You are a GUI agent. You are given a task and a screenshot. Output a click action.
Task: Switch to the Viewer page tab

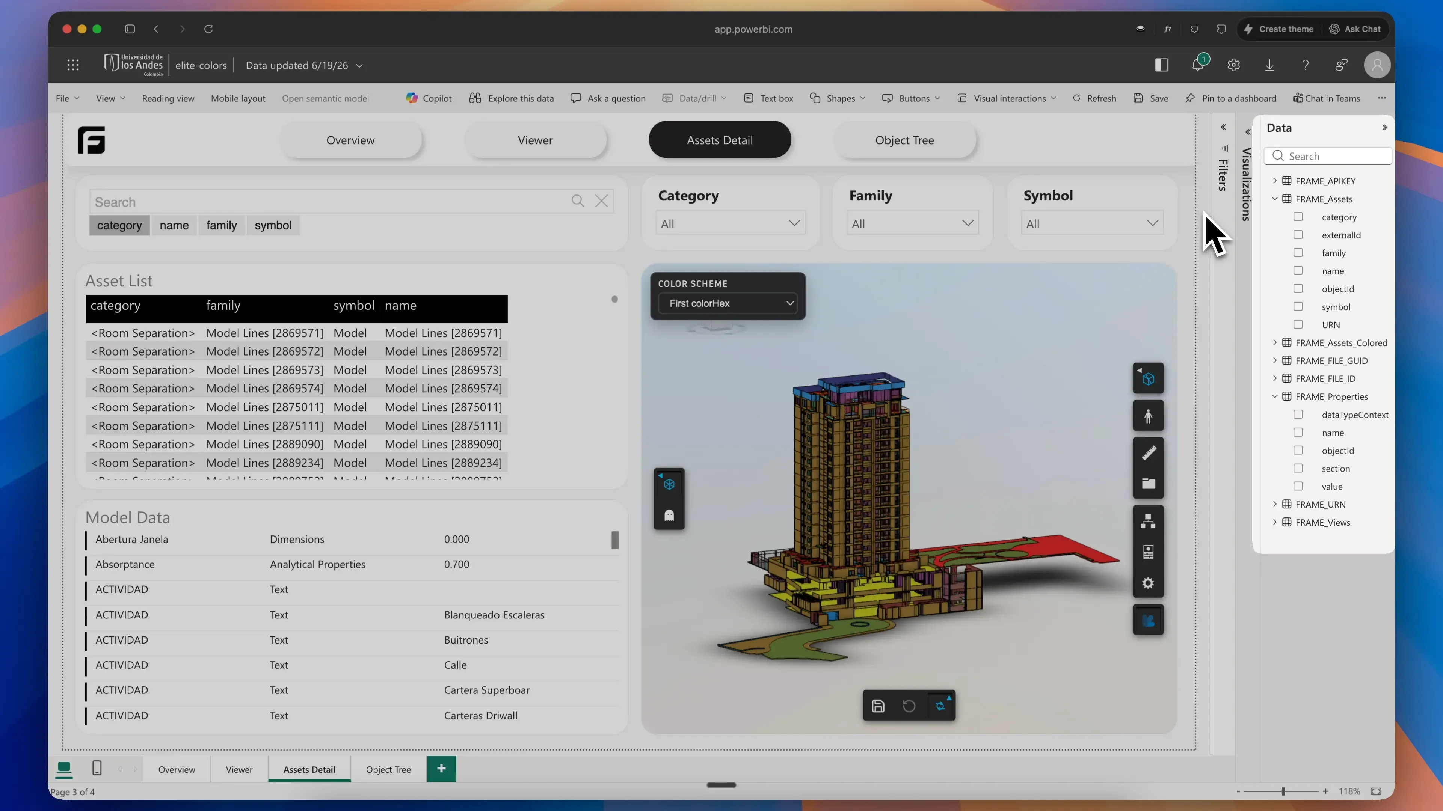coord(239,769)
